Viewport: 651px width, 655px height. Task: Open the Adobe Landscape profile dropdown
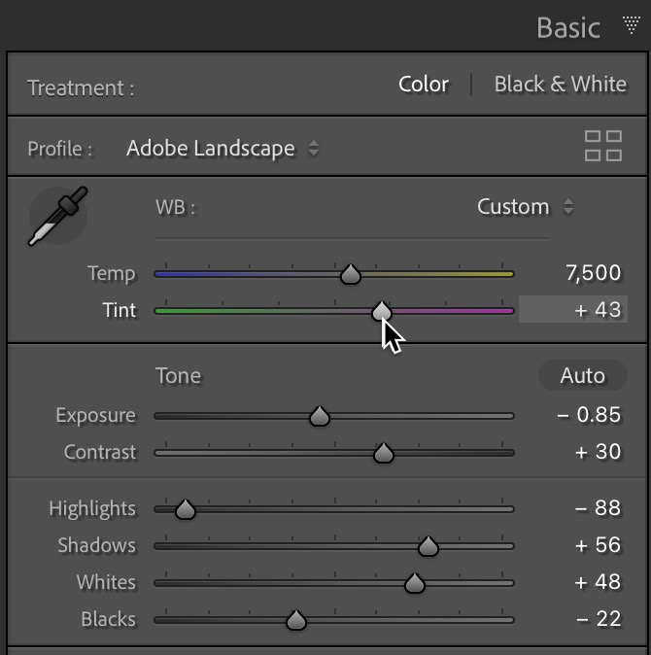click(223, 149)
